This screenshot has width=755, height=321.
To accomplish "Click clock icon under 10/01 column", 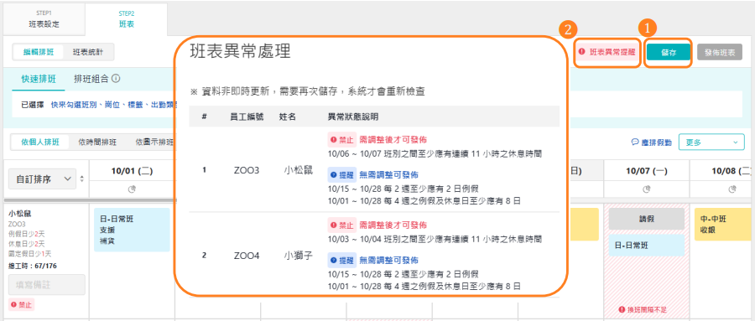I will tap(132, 189).
